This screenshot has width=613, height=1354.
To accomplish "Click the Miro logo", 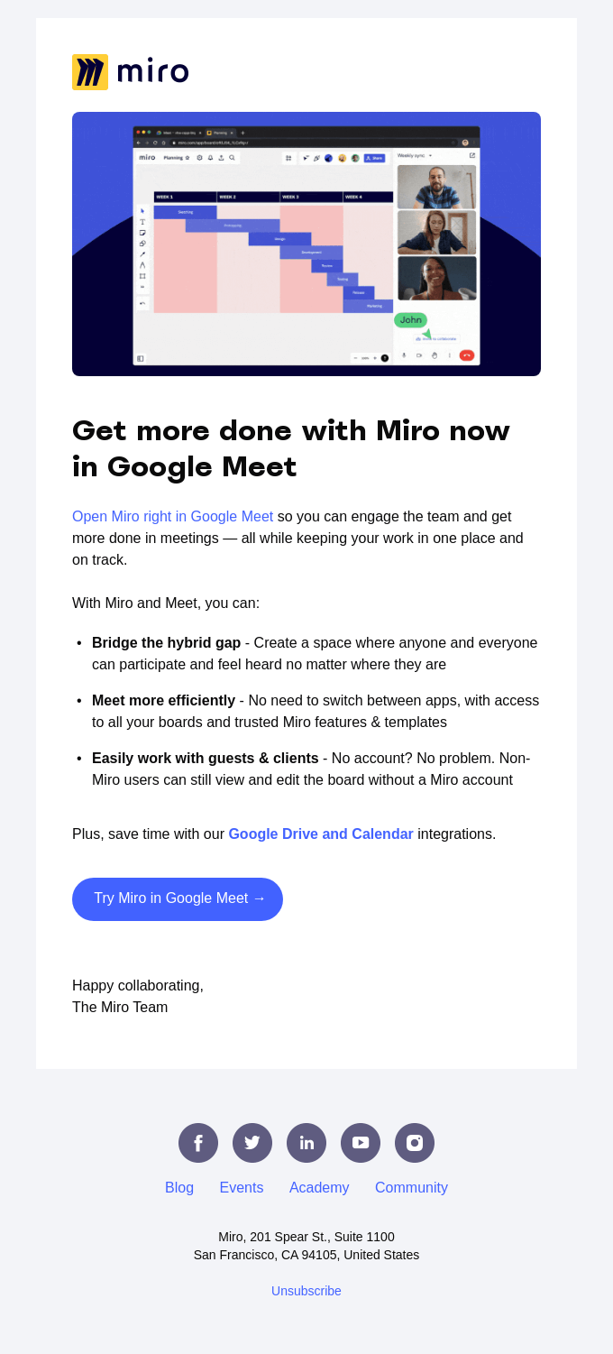I will pos(131,72).
